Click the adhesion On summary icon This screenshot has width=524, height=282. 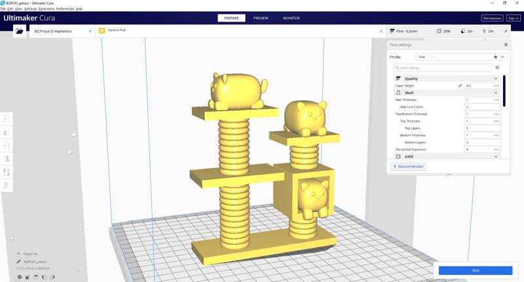(484, 31)
